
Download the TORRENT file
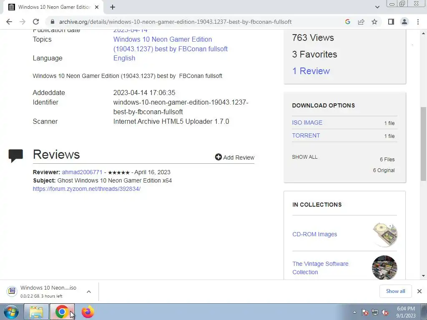point(306,135)
